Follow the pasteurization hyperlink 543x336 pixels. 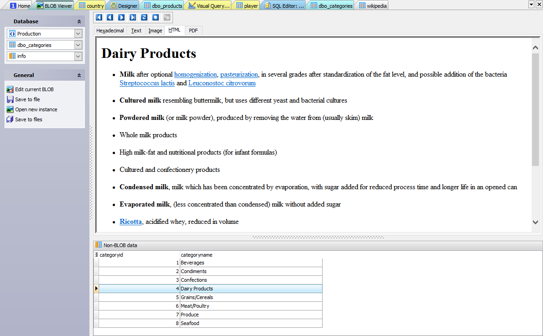click(x=239, y=74)
